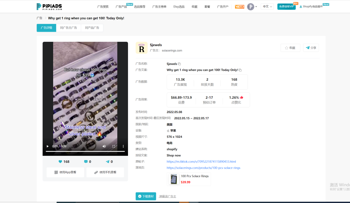Click the heart likes icon
Viewport: 350px width, 203px height.
[60, 162]
